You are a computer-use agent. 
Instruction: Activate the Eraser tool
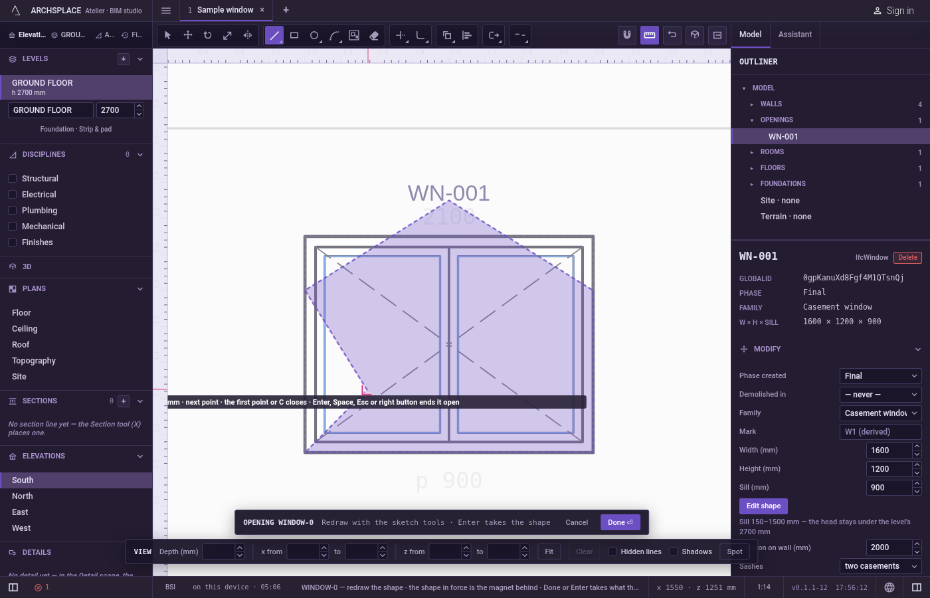point(374,35)
